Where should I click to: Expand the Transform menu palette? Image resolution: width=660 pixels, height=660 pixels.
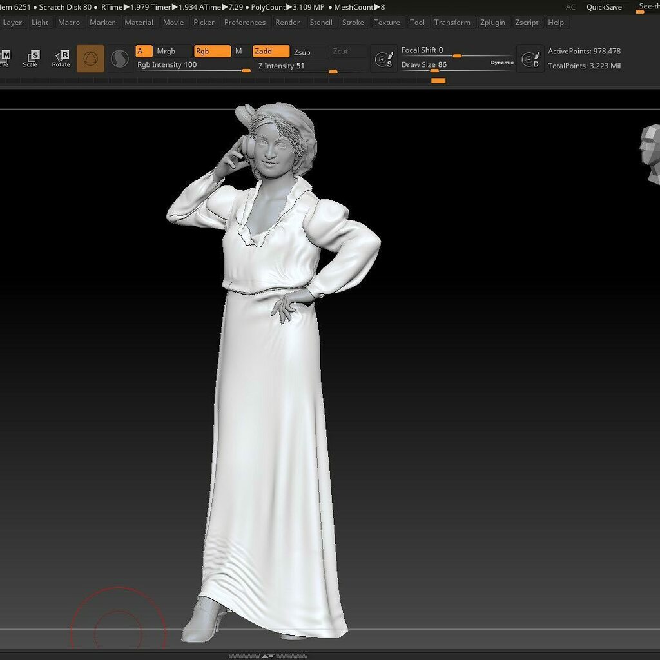(452, 23)
